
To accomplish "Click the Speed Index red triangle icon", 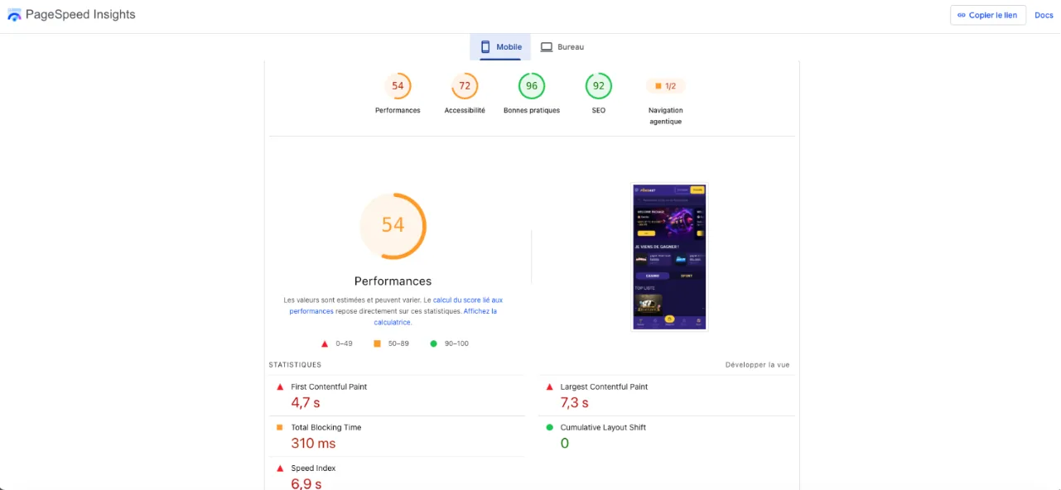I will pos(280,468).
